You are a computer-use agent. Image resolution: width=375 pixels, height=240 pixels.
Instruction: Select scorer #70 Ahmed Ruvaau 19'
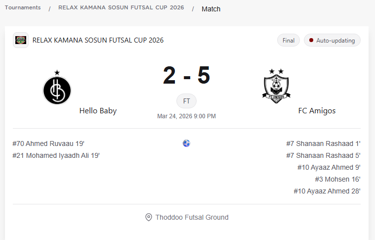(x=48, y=144)
